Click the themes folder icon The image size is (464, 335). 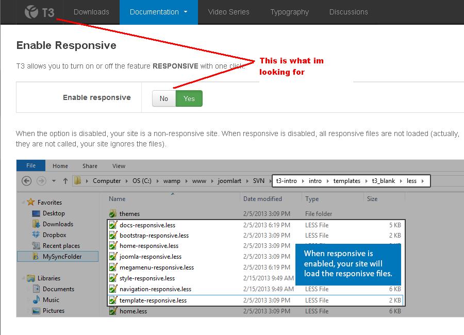click(x=113, y=214)
